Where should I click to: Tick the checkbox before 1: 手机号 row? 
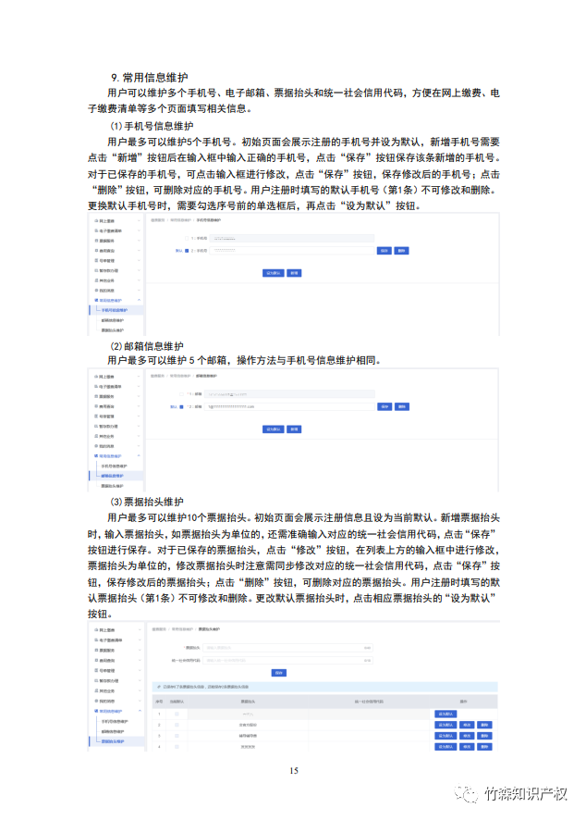click(187, 239)
